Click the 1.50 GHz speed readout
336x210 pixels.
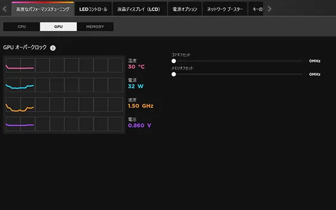[141, 106]
